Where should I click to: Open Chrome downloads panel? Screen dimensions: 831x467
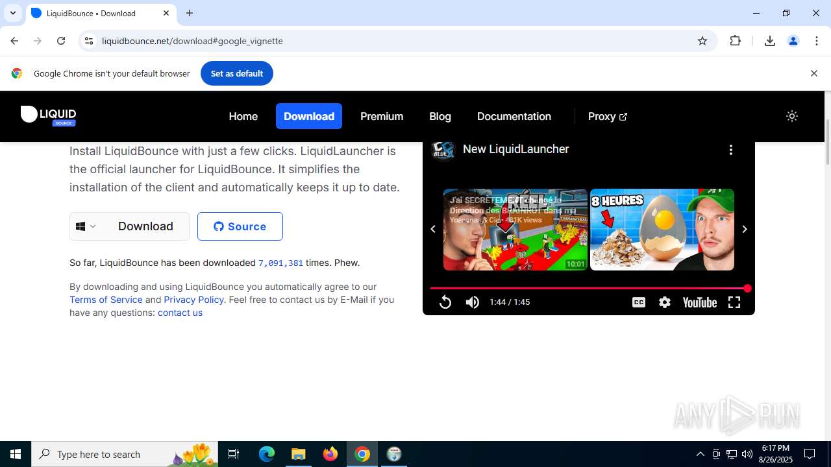point(770,41)
